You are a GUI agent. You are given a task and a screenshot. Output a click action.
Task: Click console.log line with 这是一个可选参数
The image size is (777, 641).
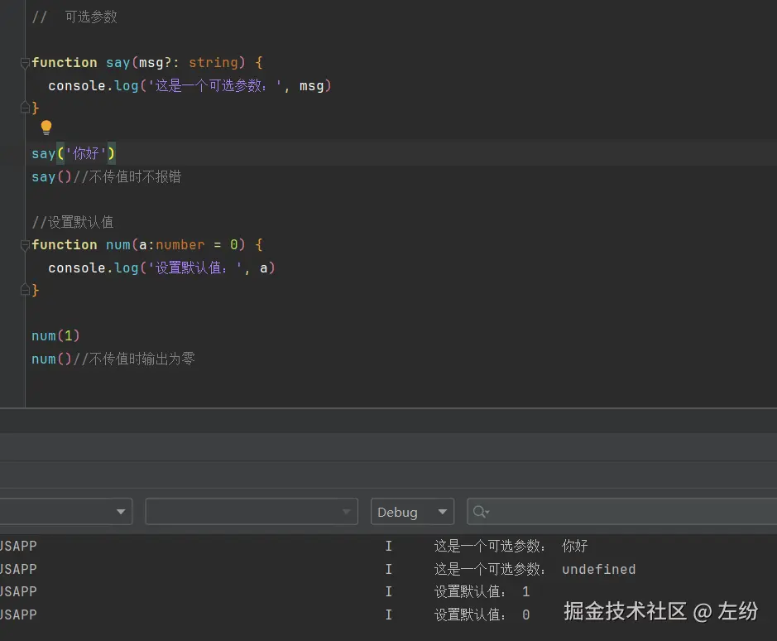click(189, 85)
